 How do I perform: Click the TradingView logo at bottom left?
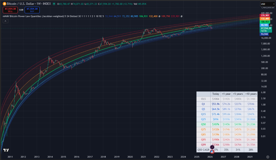pos(6,150)
